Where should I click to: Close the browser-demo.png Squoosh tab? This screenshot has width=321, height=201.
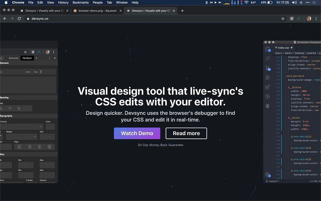click(121, 11)
